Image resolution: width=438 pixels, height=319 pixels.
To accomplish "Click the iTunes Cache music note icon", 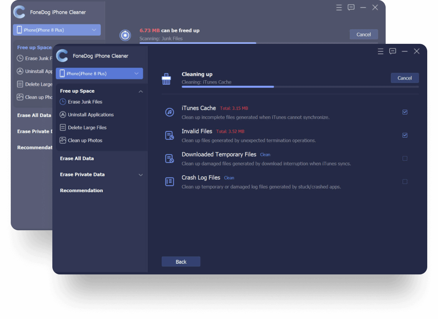I will click(x=170, y=112).
